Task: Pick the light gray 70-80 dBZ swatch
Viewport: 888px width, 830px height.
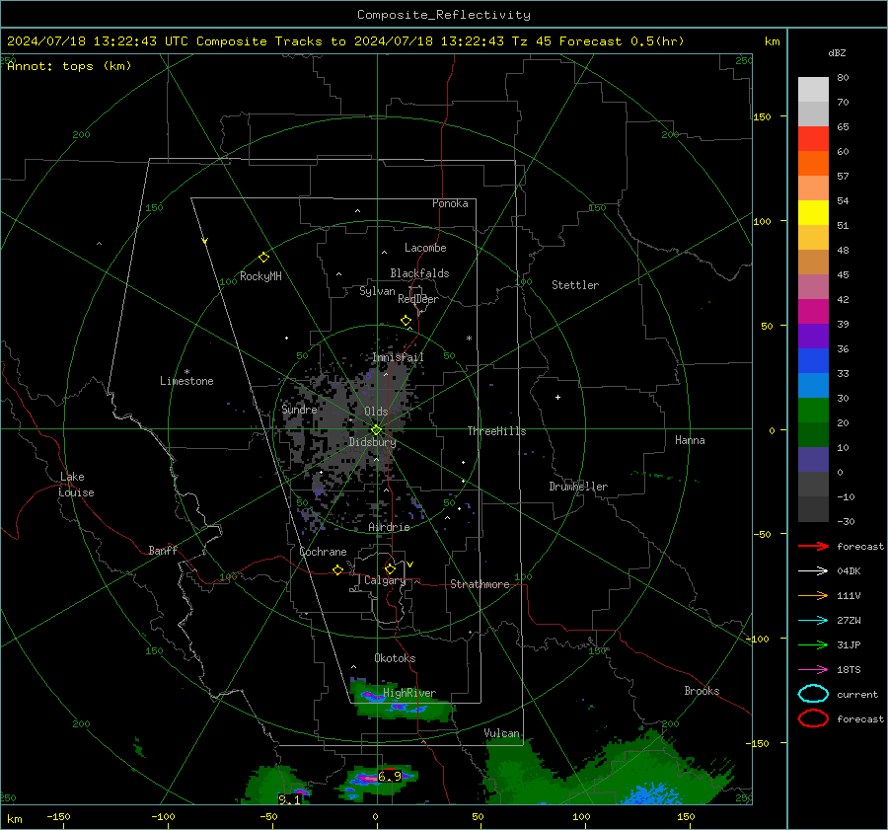Action: [x=813, y=90]
